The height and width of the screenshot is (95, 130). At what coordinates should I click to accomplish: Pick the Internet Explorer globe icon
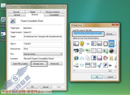click(76, 58)
